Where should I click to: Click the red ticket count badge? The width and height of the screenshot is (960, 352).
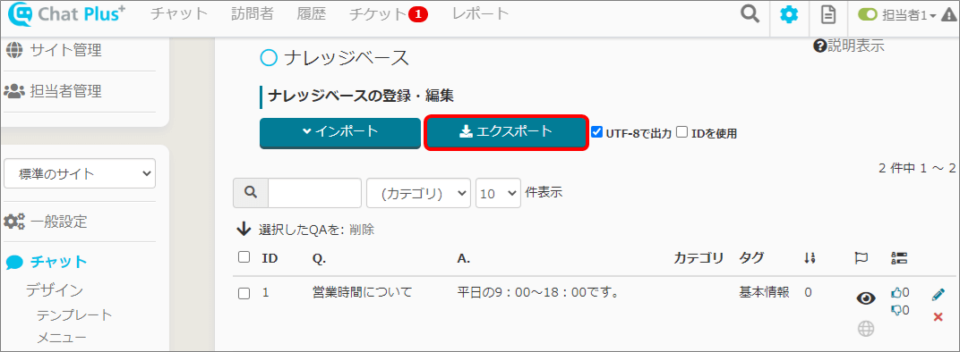(x=417, y=14)
